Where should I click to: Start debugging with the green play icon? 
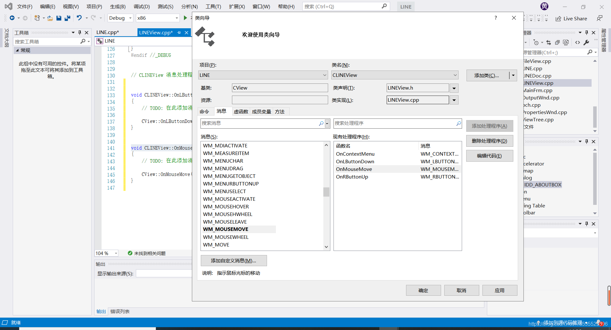tap(185, 18)
